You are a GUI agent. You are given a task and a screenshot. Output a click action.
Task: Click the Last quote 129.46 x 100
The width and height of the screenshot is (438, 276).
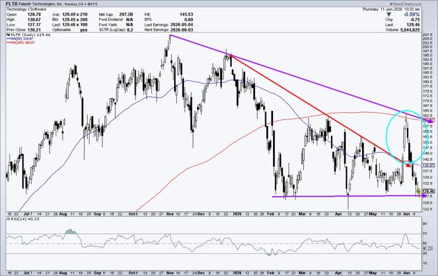(74, 24)
